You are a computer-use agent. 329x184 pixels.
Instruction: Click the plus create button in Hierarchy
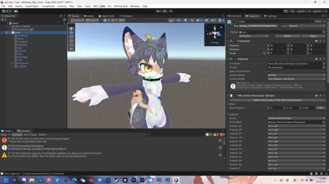(x=3, y=20)
